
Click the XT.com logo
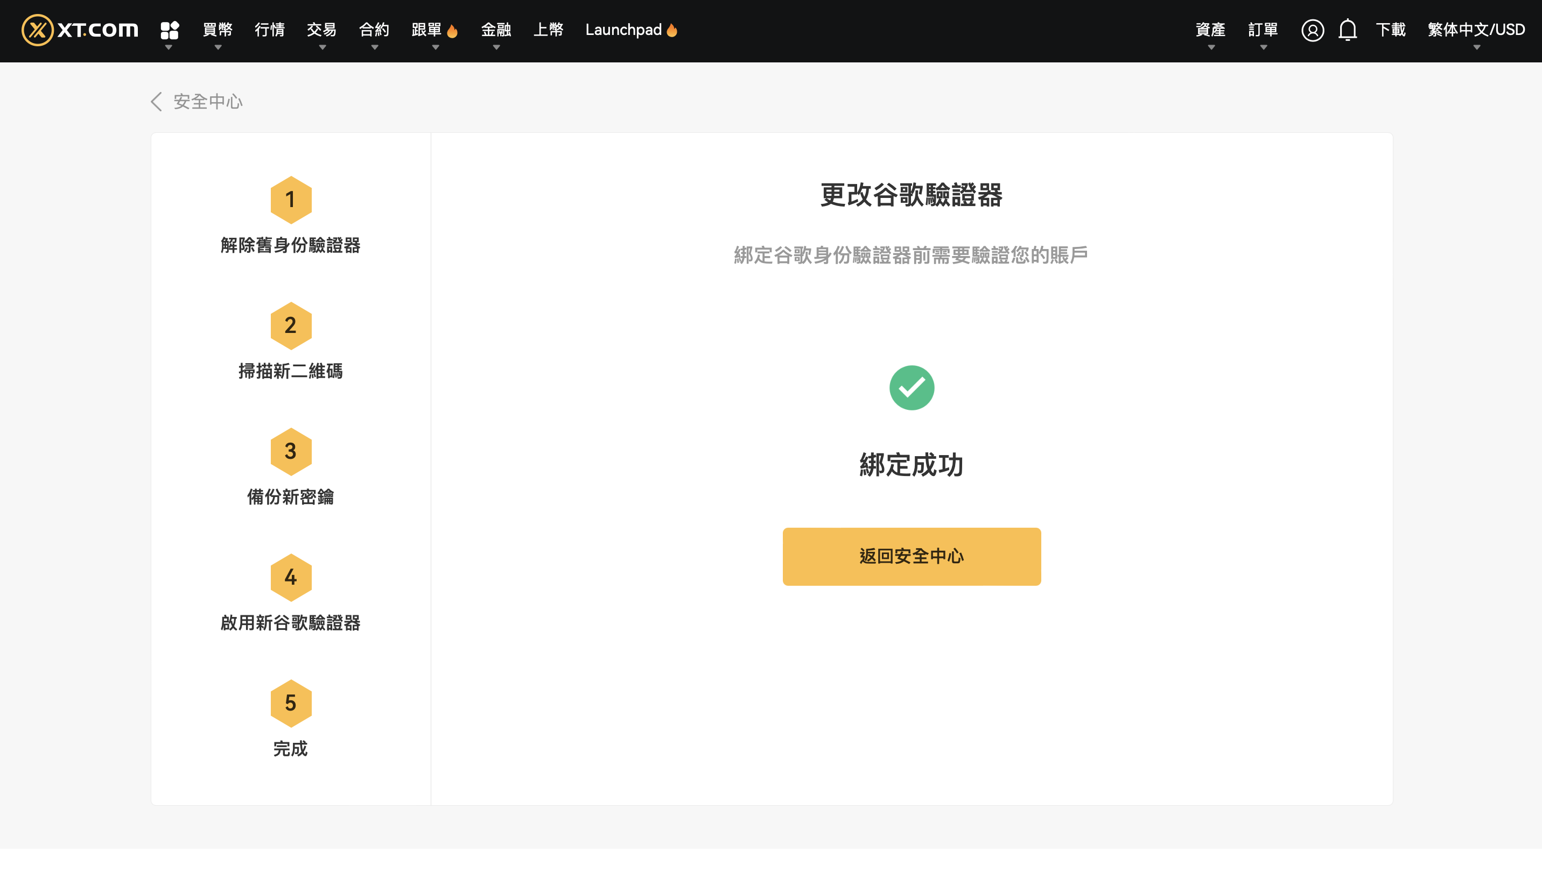80,30
